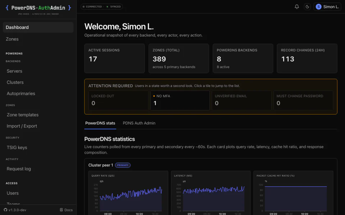The width and height of the screenshot is (345, 215).
Task: Open Dashboard in the sidebar
Action: pos(38,27)
